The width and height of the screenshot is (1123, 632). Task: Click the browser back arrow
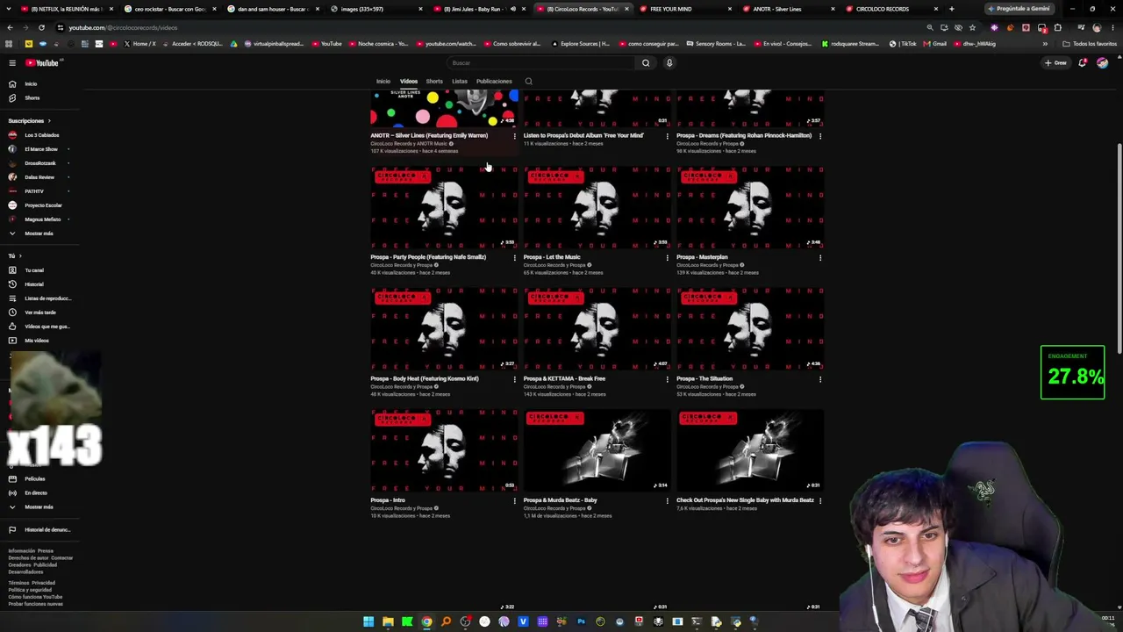click(10, 27)
